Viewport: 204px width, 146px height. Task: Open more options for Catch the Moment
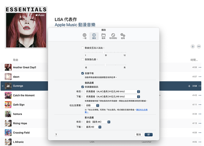click(x=200, y=95)
